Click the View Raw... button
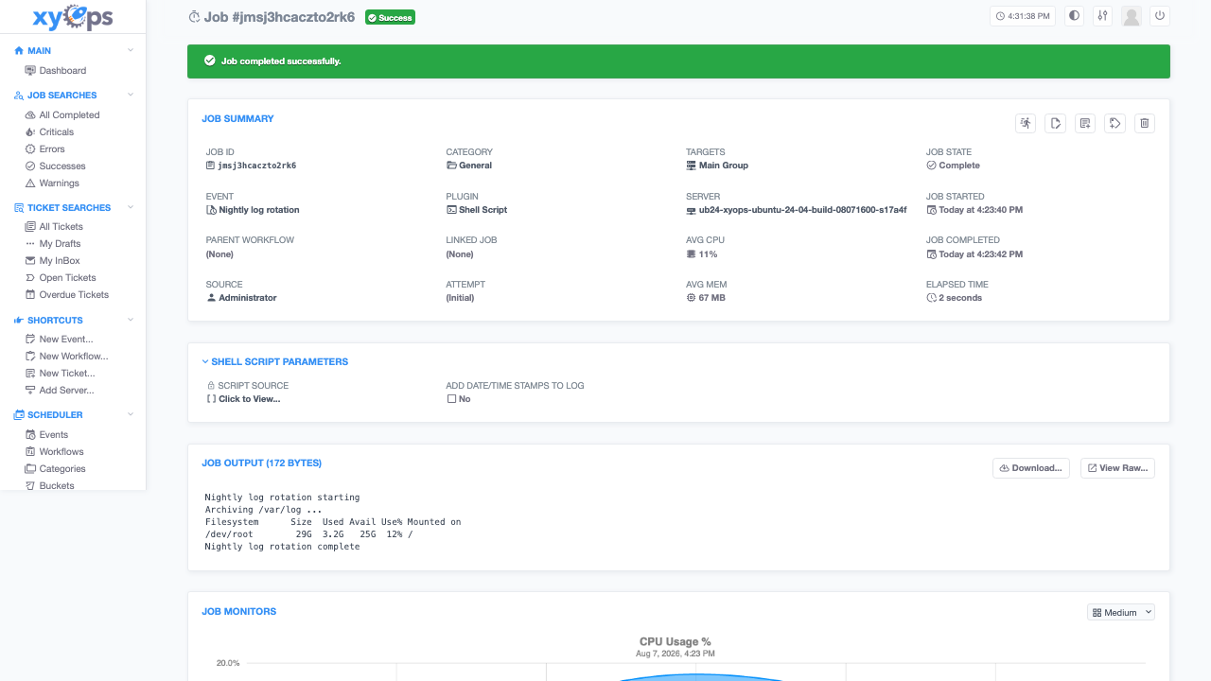The image size is (1211, 681). coord(1117,468)
